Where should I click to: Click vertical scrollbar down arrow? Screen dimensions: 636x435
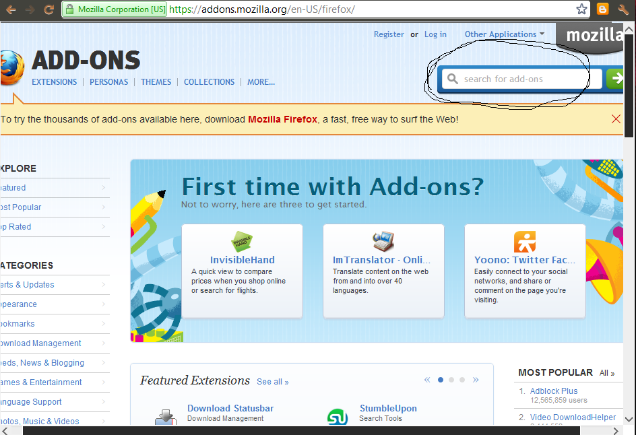[629, 420]
